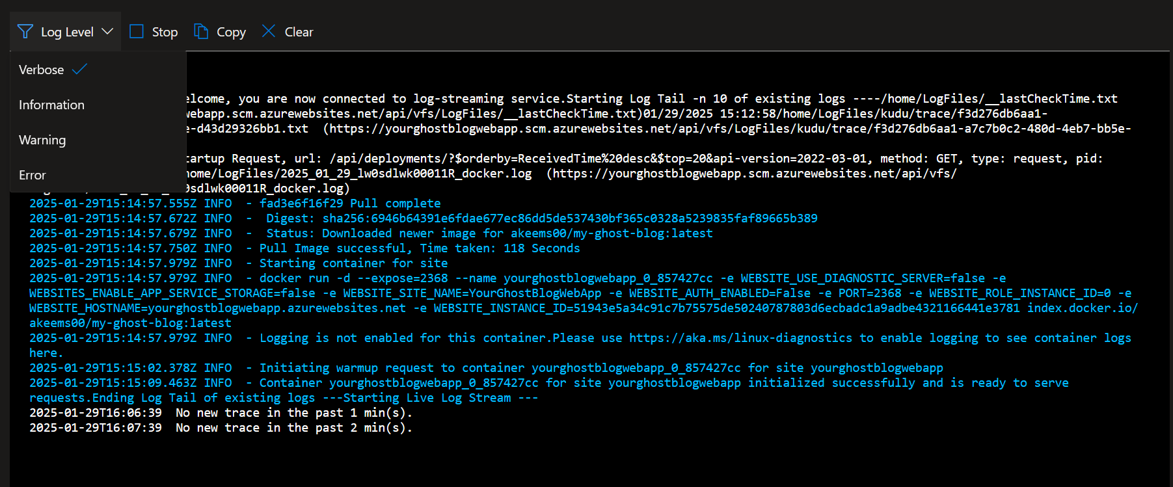Clear the log console
This screenshot has width=1173, height=487.
coord(288,31)
